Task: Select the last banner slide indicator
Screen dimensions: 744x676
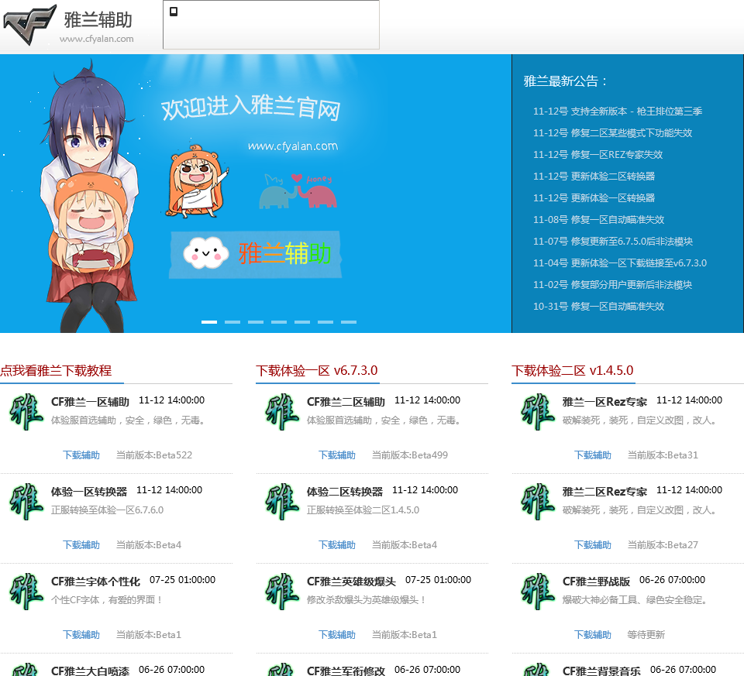Action: [349, 322]
